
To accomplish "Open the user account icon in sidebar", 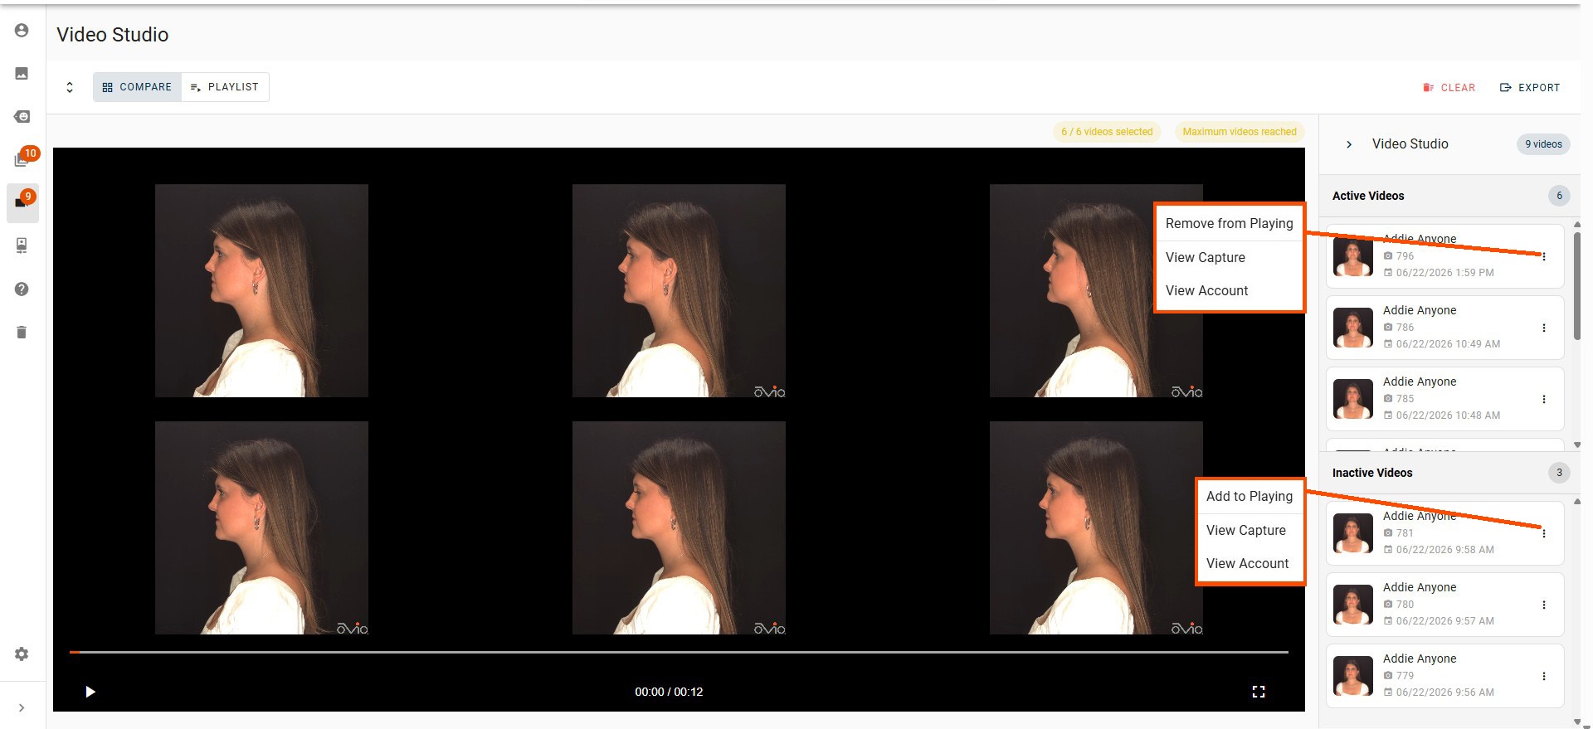I will click(22, 31).
